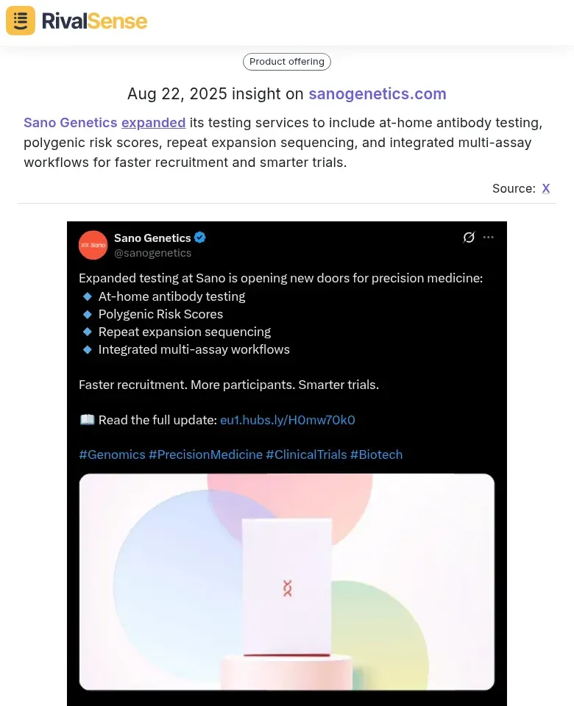Click the diamond bullet beside Polygenic Risk Scores
Image resolution: width=574 pixels, height=706 pixels.
tap(88, 314)
